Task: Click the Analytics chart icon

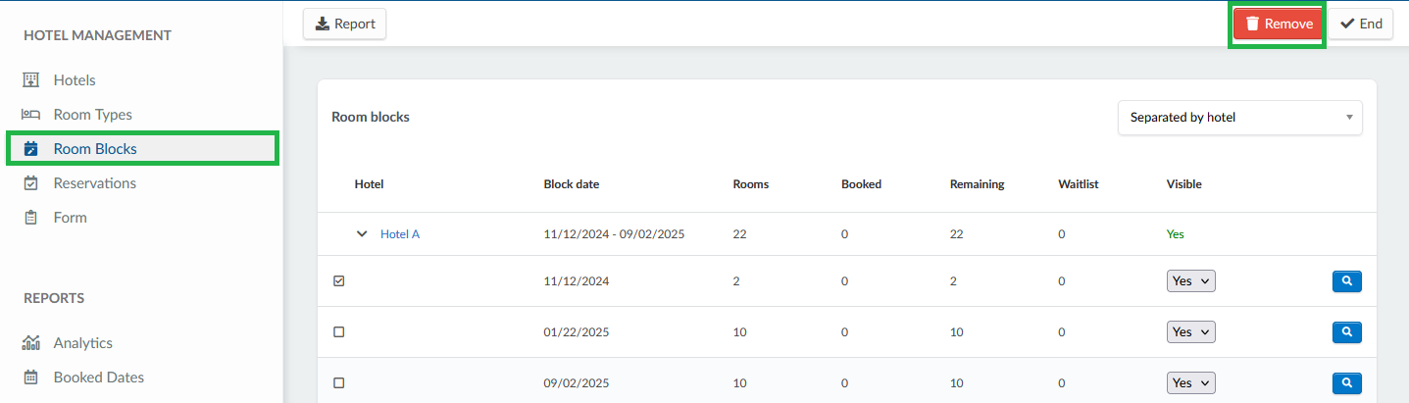Action: [x=30, y=343]
